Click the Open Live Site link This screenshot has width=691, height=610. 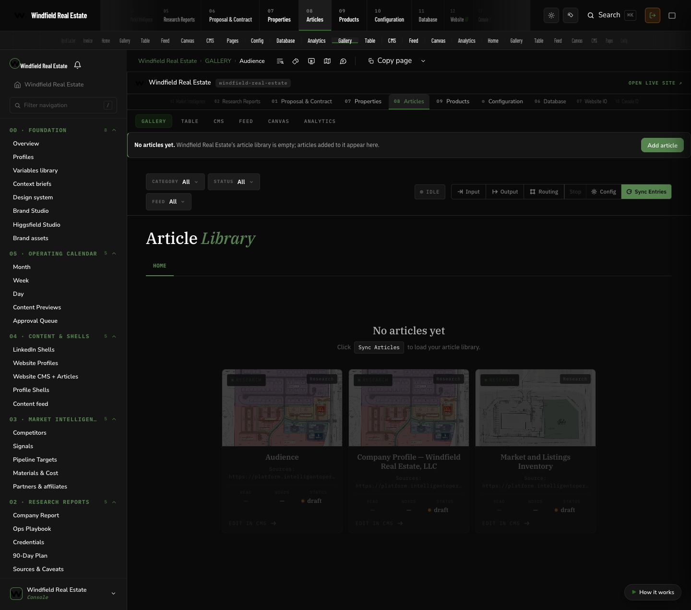click(655, 83)
